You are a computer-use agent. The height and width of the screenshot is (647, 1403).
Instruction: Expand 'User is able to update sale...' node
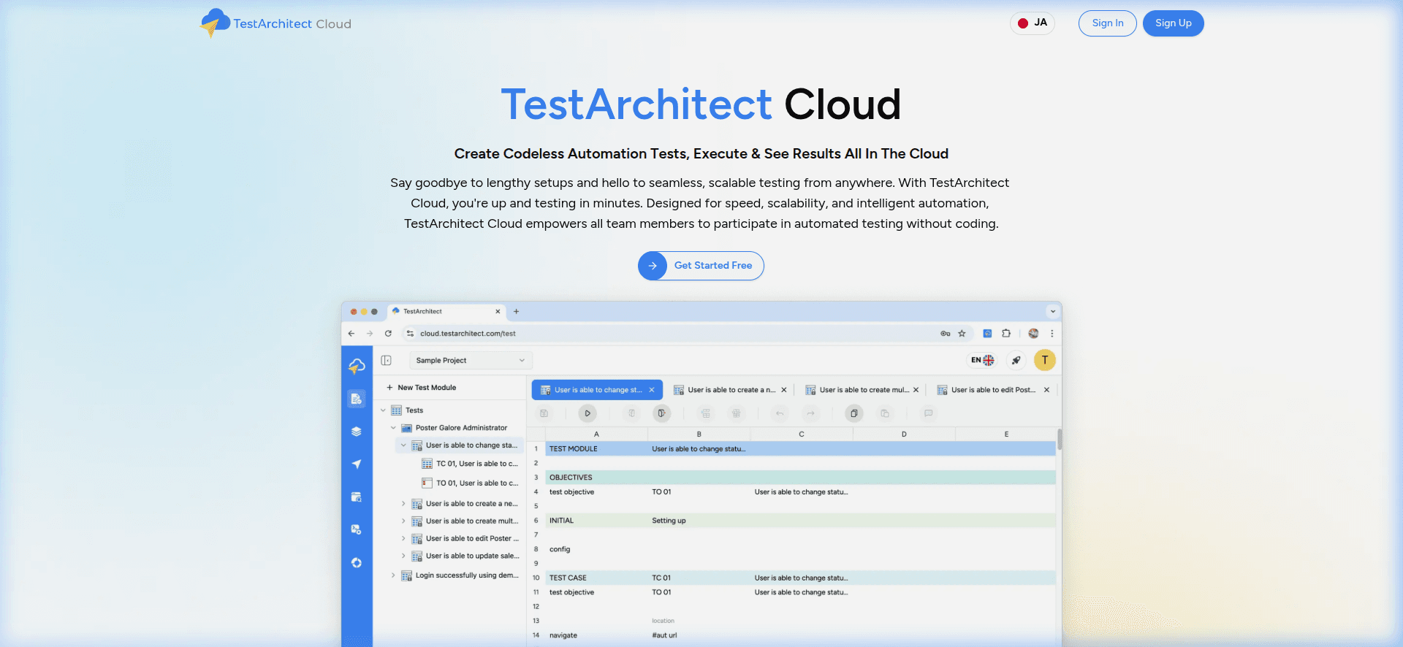(403, 556)
